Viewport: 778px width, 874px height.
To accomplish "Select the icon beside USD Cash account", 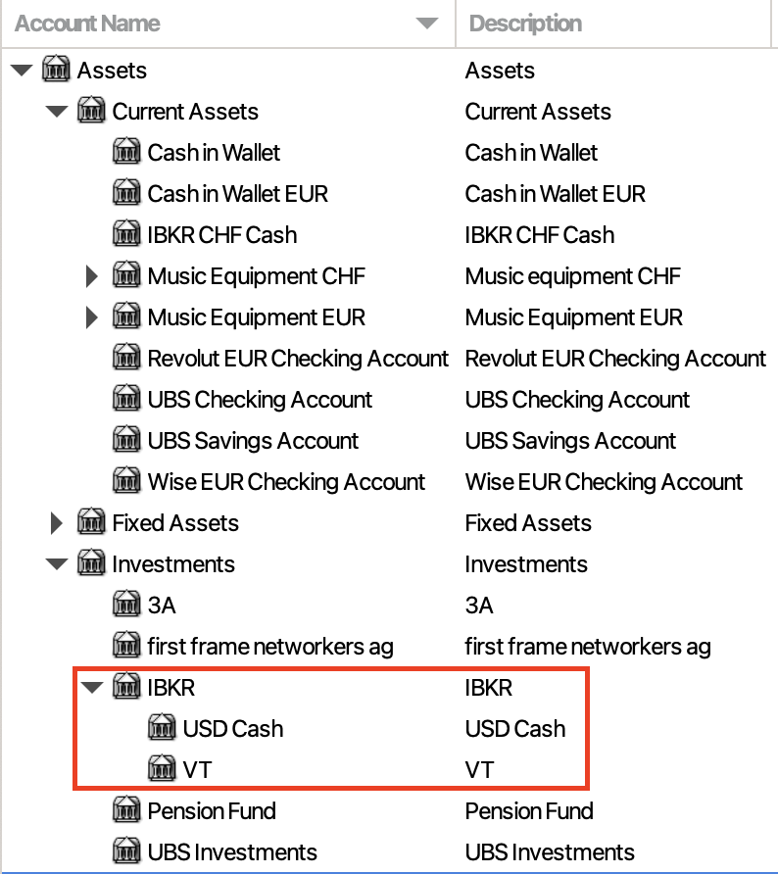I will (162, 728).
